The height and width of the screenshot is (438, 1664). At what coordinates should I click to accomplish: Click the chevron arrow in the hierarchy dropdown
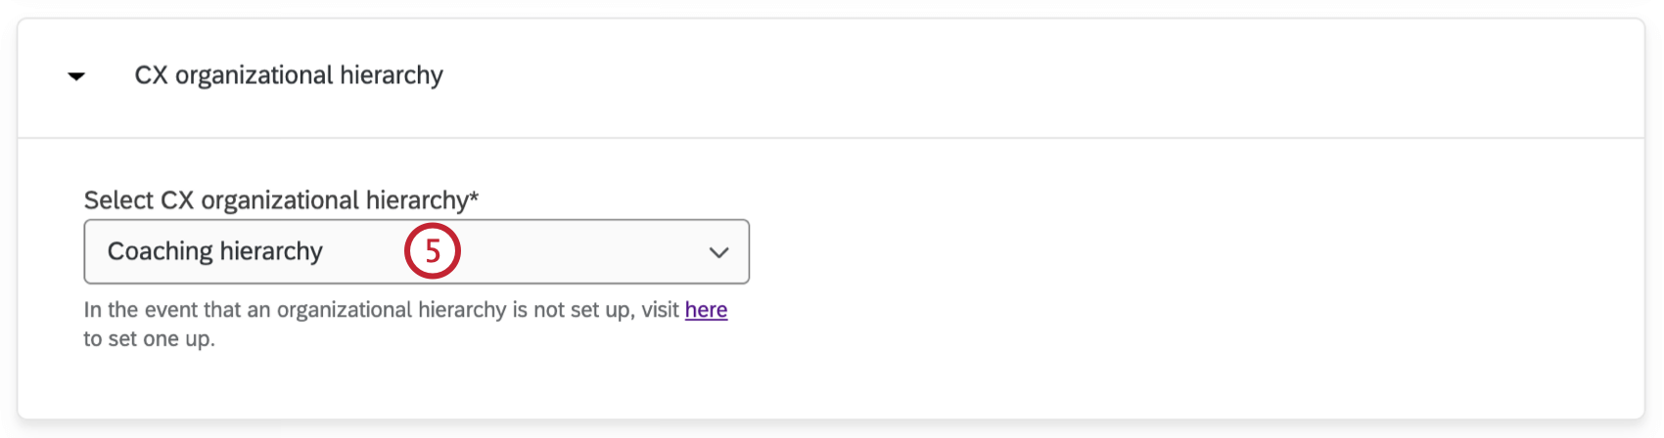(x=718, y=252)
